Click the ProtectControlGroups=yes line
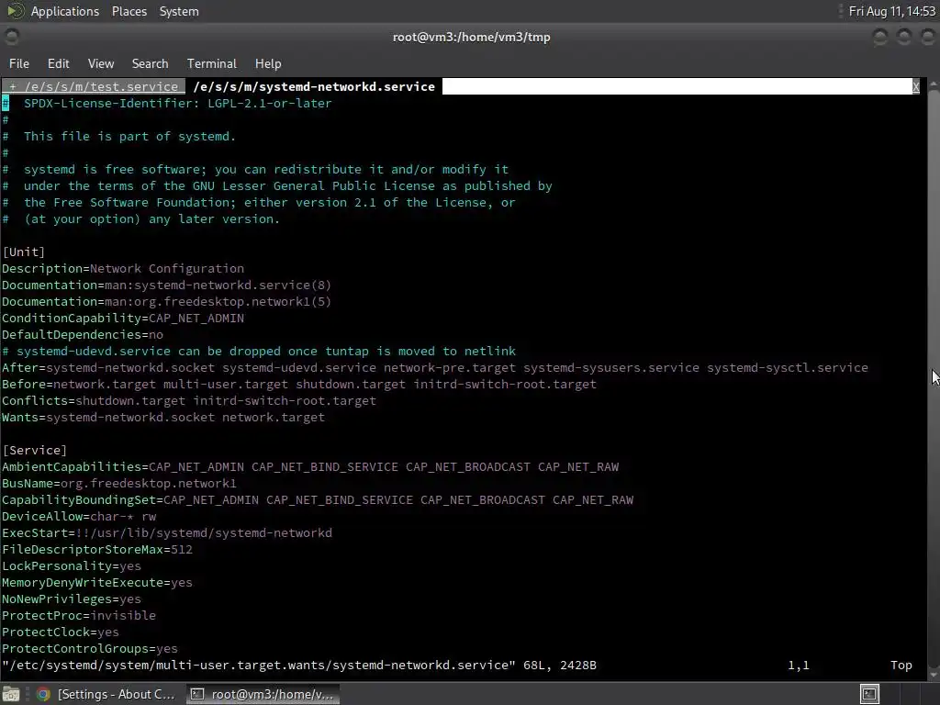This screenshot has height=705, width=940. [x=90, y=649]
